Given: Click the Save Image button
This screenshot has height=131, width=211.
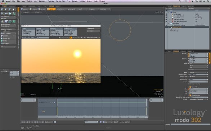Looking at the screenshot, I should click(x=93, y=31).
